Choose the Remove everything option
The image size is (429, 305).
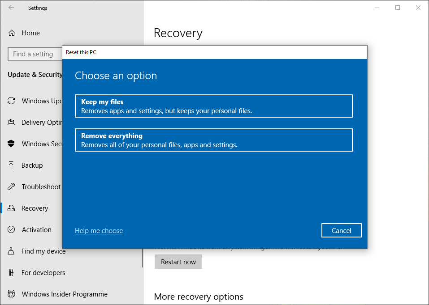pos(214,140)
